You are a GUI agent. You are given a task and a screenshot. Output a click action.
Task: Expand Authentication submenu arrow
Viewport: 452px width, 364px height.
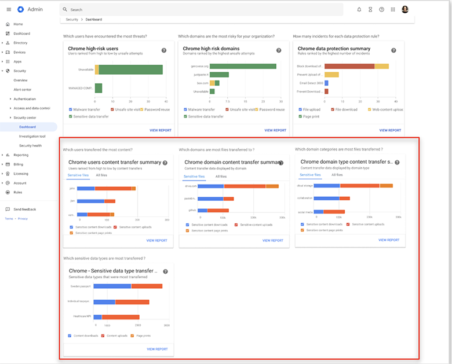point(10,99)
